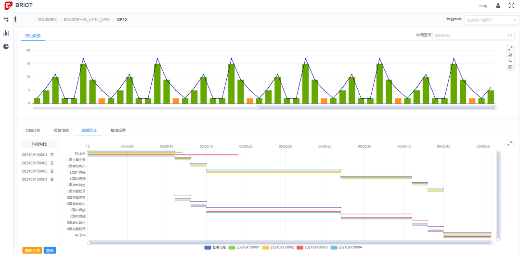520x255 pixels.
Task: Open the 时间区间 time range picker
Action: (x=473, y=35)
